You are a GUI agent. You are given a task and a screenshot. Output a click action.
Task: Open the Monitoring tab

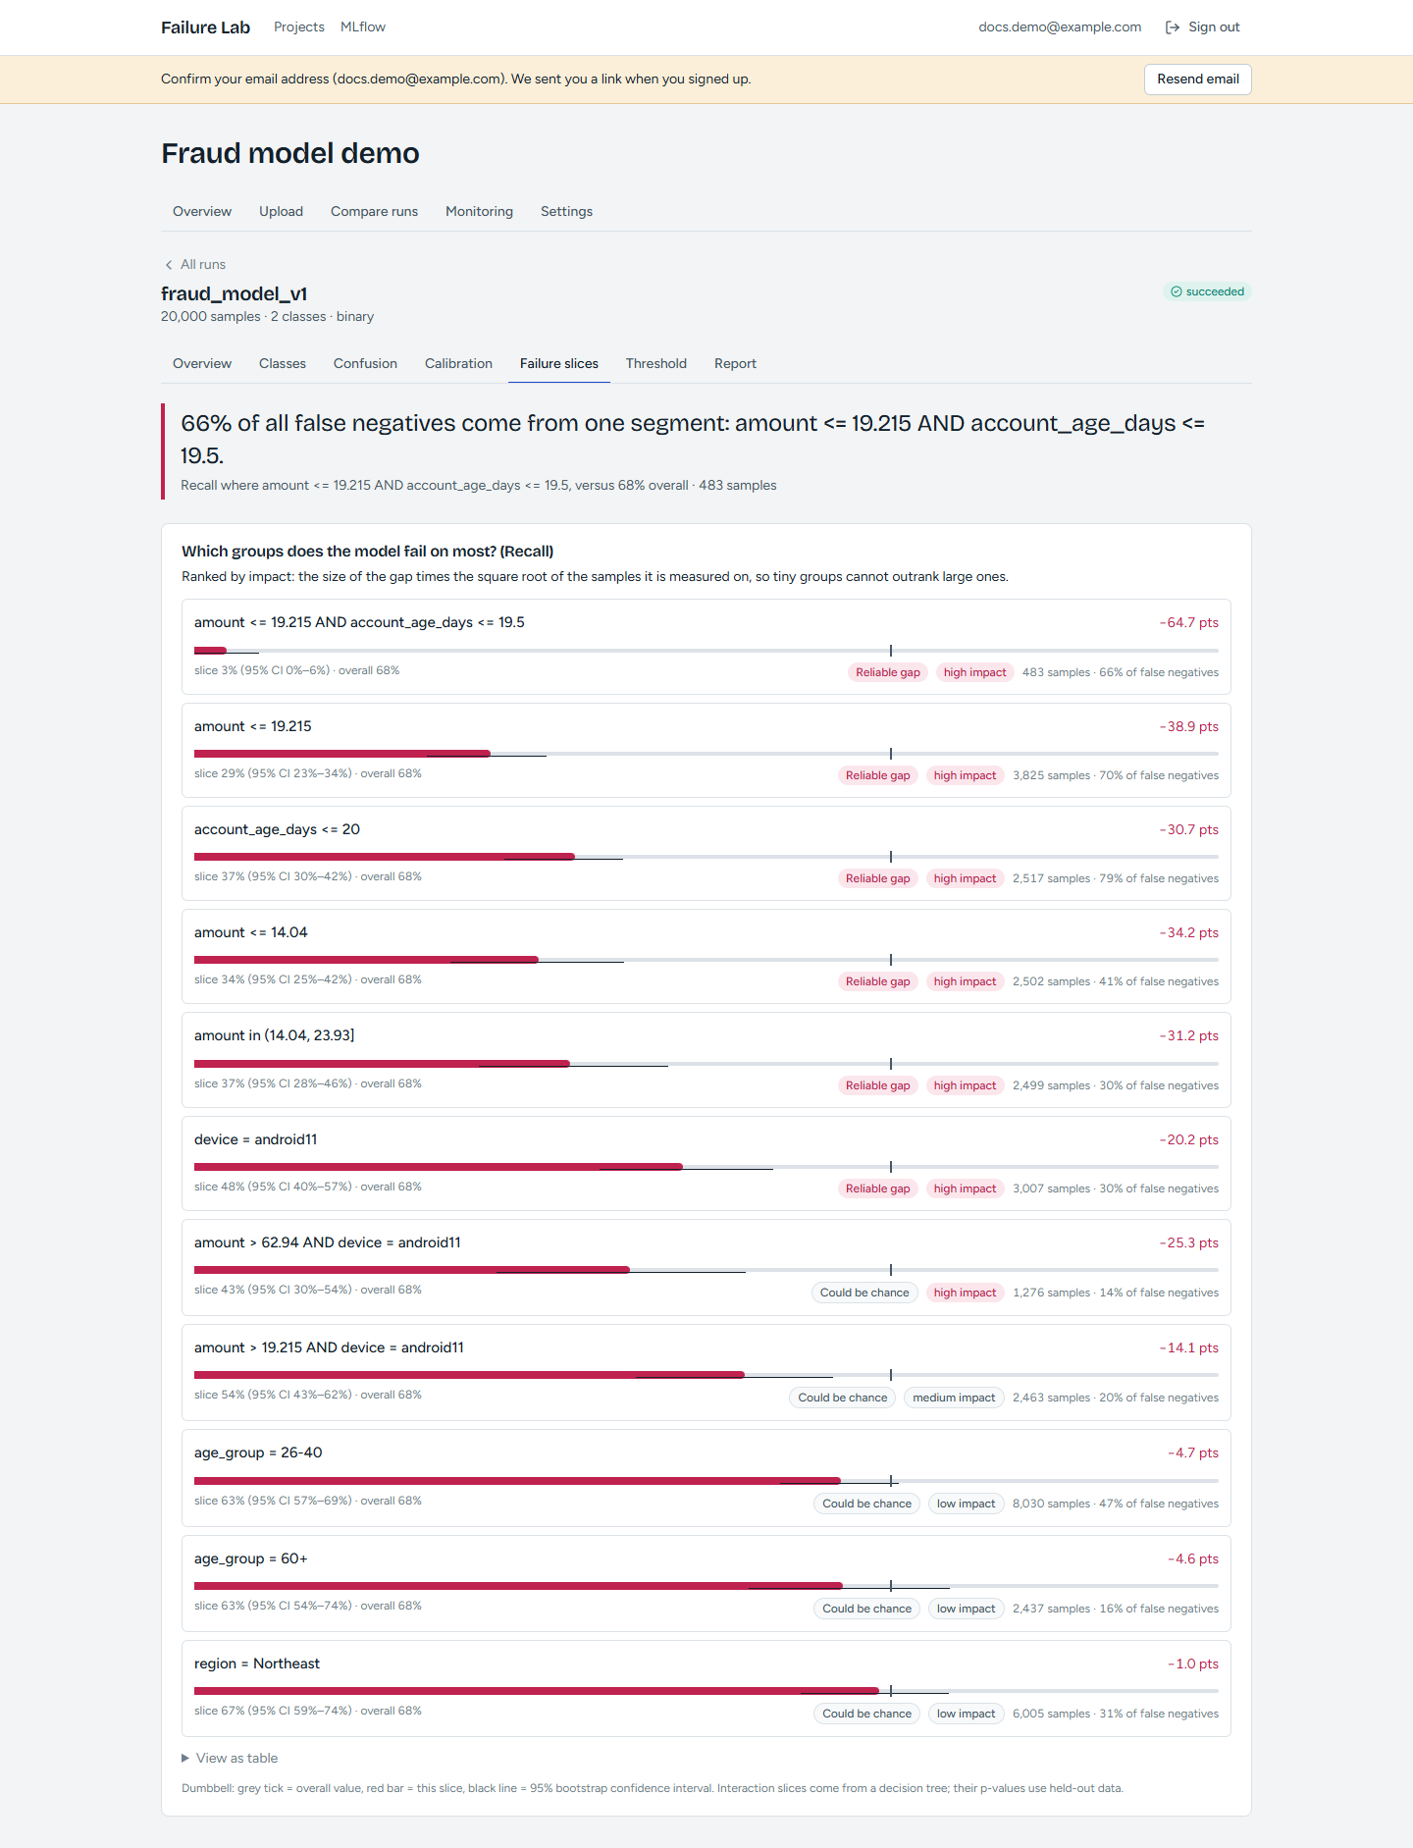479,212
